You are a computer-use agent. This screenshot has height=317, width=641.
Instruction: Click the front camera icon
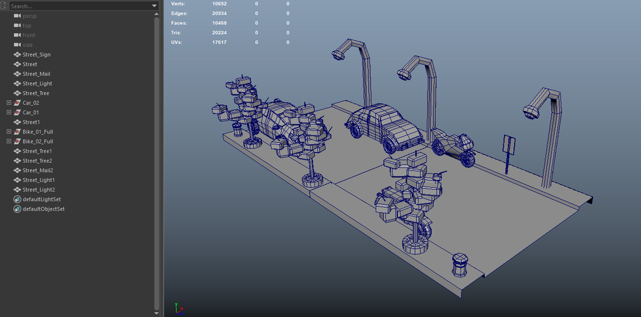click(17, 35)
